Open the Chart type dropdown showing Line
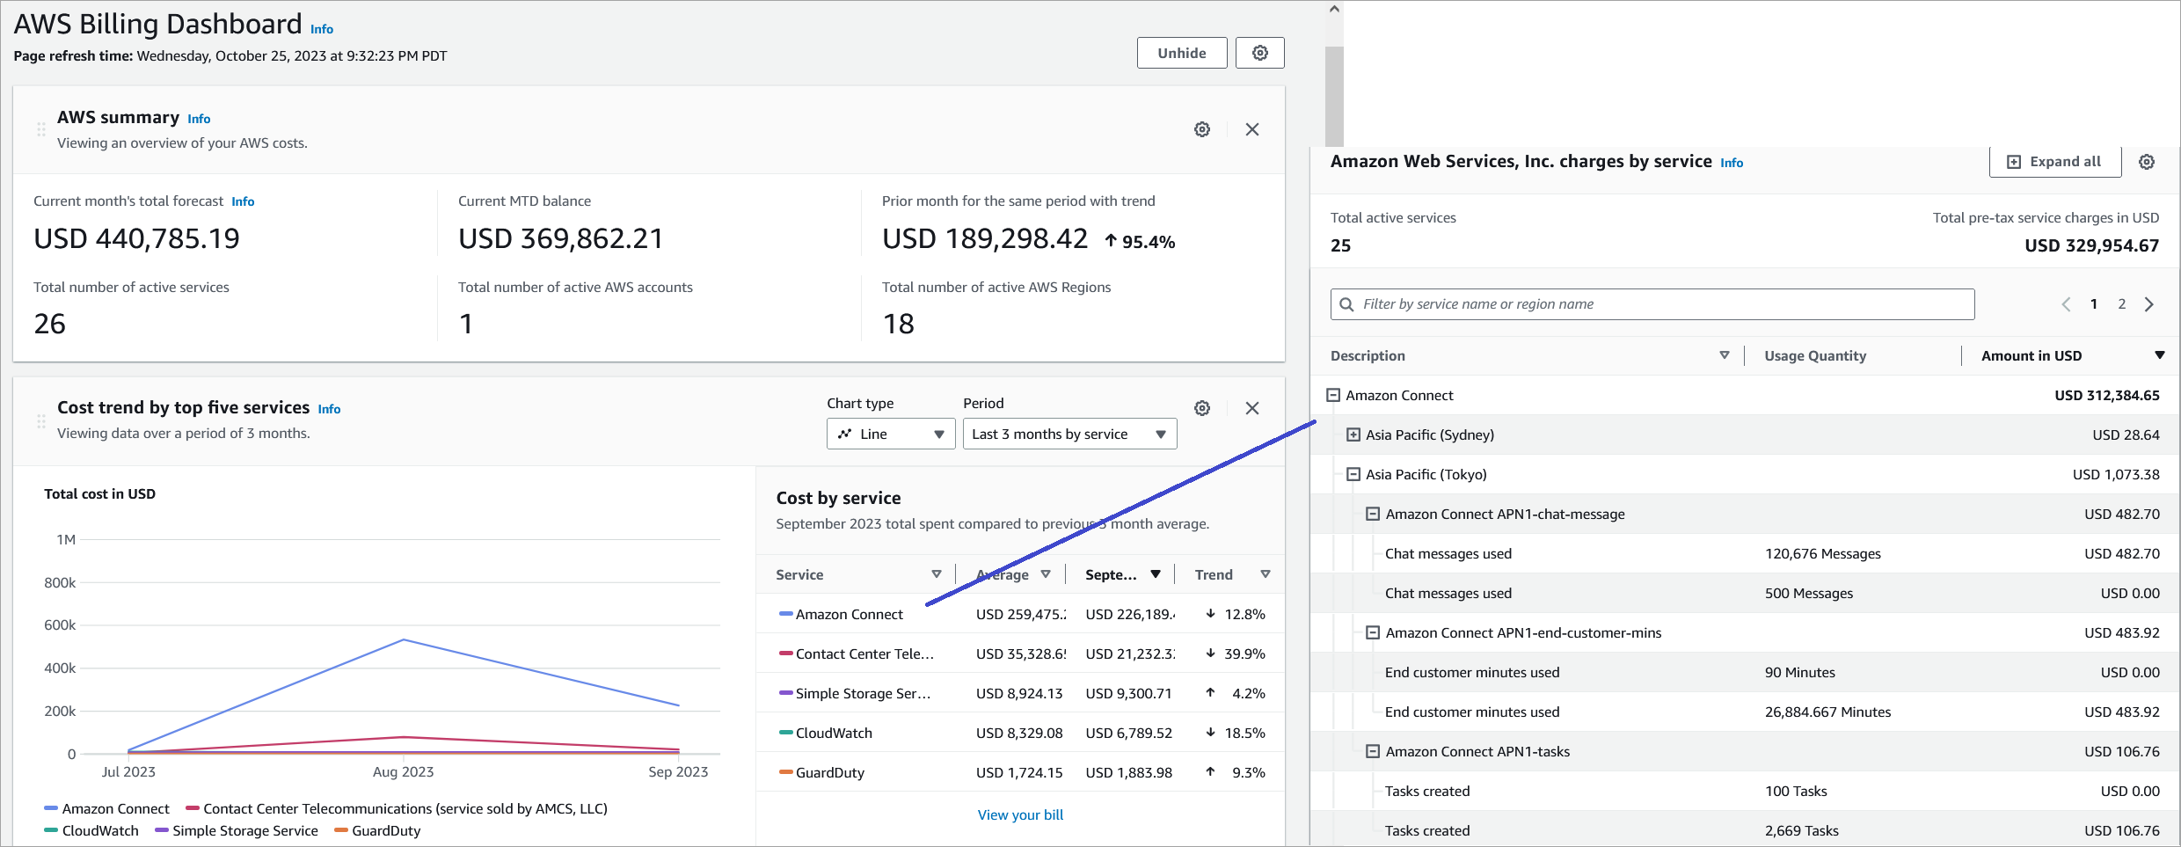The image size is (2181, 847). [890, 433]
